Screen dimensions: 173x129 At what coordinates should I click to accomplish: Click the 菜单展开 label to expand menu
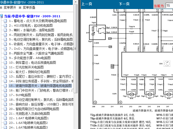point(10,7)
